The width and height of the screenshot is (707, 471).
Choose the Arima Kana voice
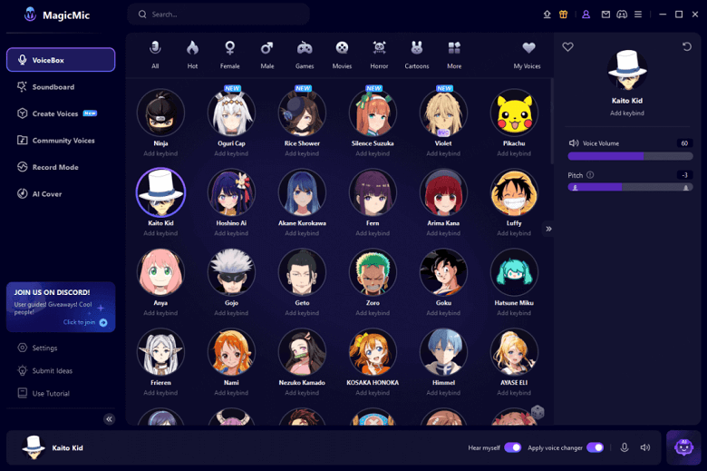click(443, 192)
